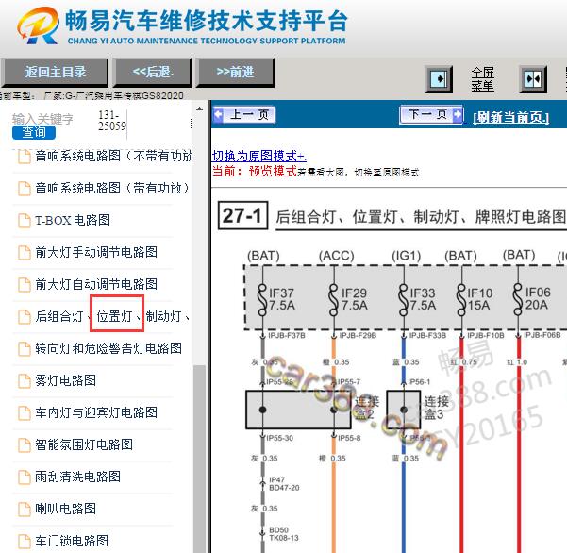The image size is (567, 553).
Task: Click the IF10 15A fuse symbol
Action: click(461, 299)
